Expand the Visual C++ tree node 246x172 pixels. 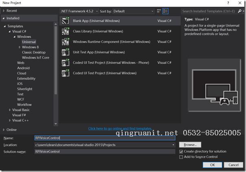(x=10, y=120)
